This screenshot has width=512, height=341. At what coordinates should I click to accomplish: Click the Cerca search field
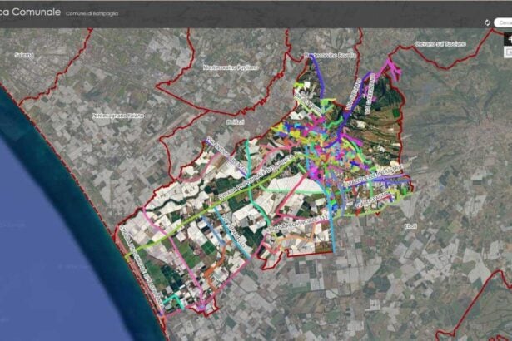(505, 22)
